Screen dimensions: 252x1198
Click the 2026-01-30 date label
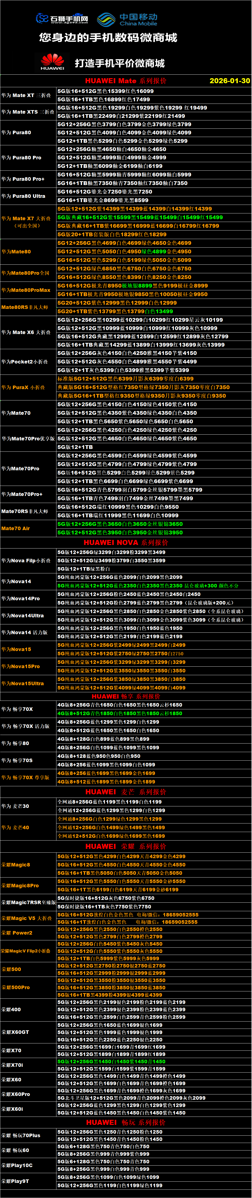tap(229, 80)
